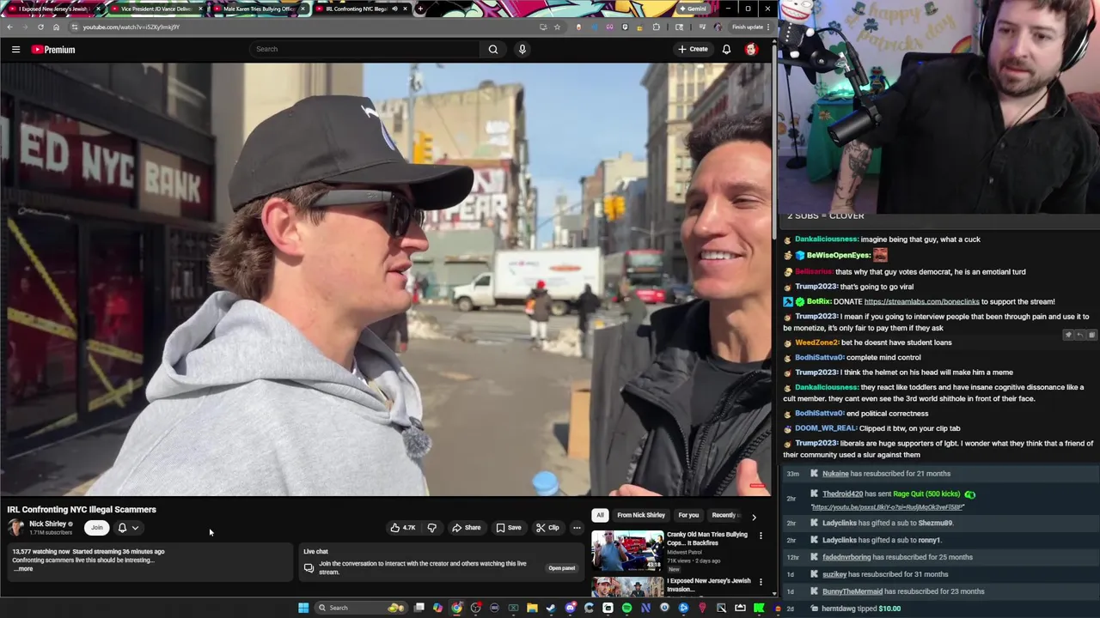Save the video to a playlist
Image resolution: width=1100 pixels, height=618 pixels.
(508, 528)
